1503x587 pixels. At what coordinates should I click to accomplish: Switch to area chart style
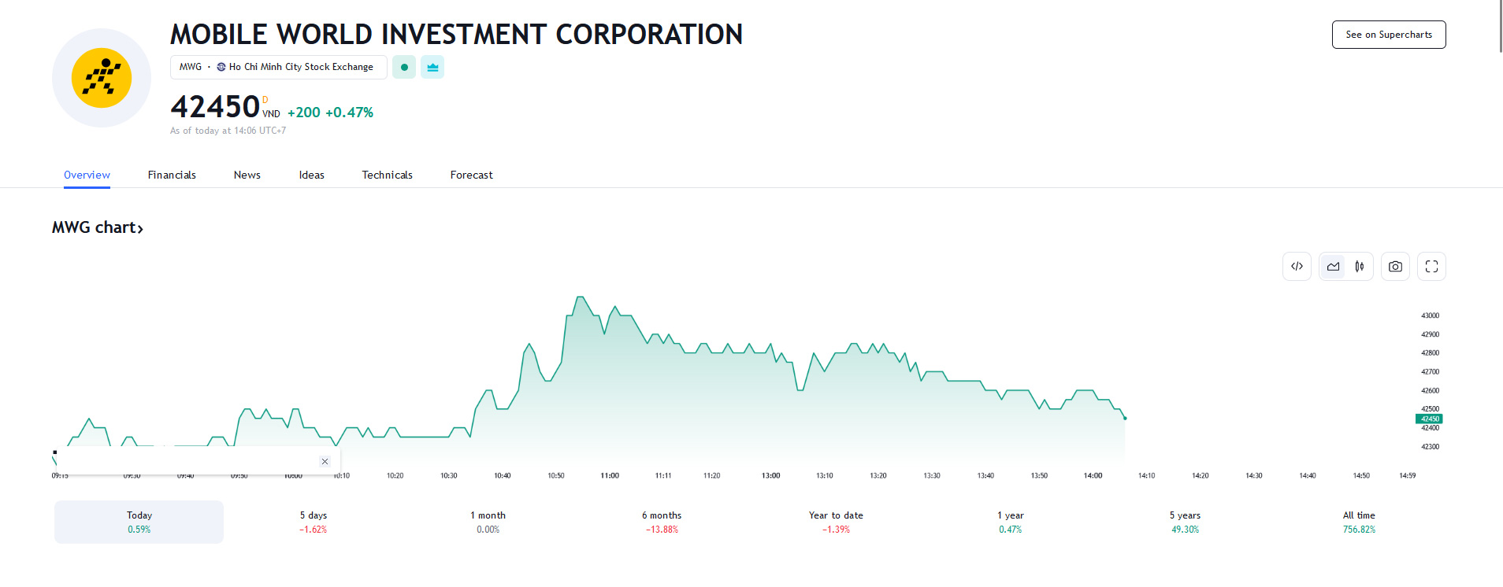tap(1333, 267)
